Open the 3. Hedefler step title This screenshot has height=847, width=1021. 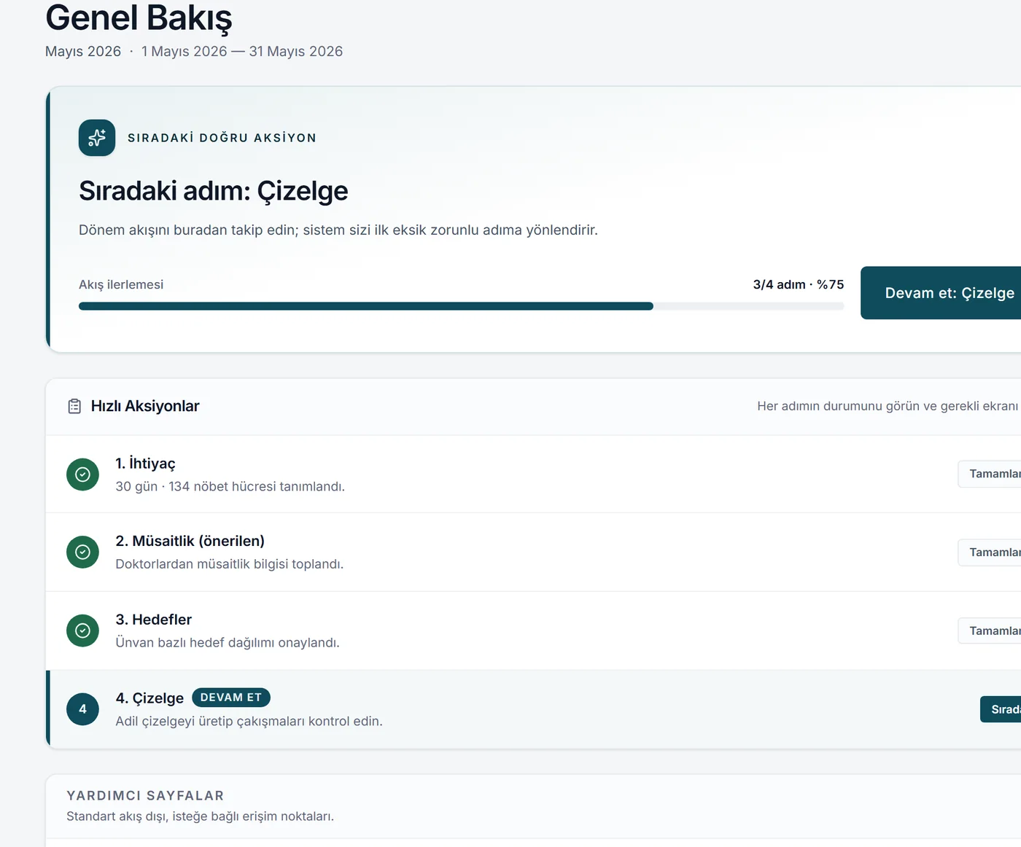[x=153, y=620]
